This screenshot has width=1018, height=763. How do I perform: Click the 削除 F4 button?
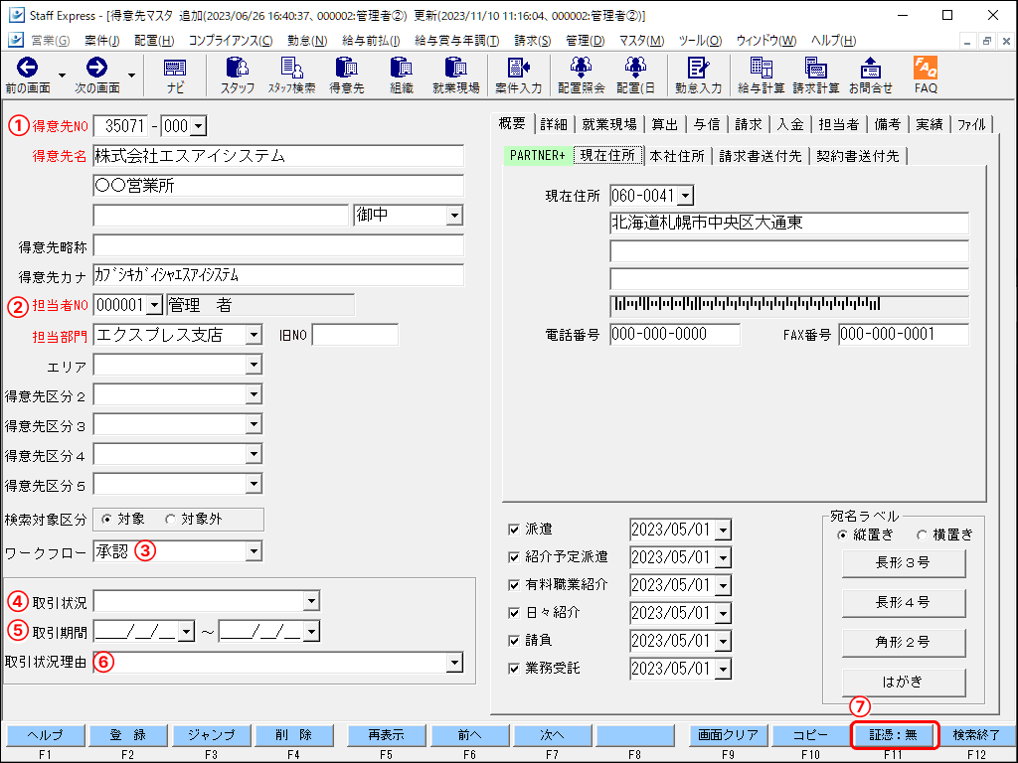[293, 735]
